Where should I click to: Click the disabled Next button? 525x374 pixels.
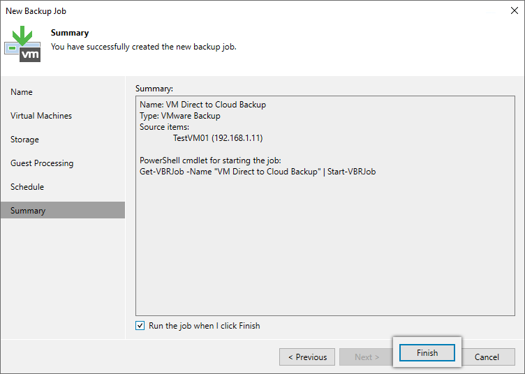tap(367, 357)
